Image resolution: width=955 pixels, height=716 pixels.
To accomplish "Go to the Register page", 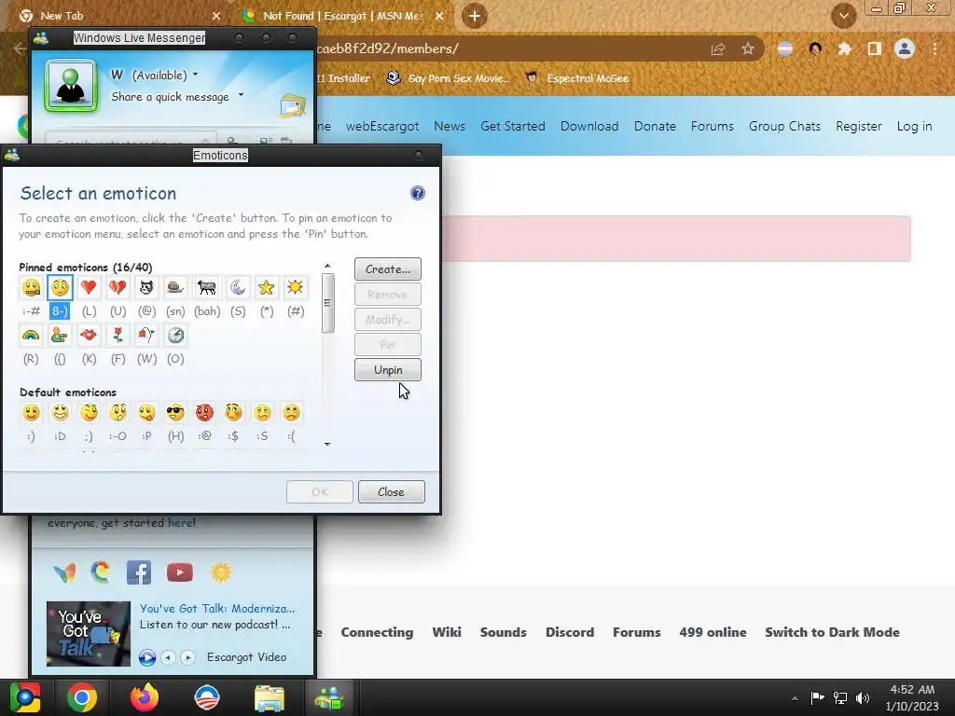I will click(x=859, y=126).
